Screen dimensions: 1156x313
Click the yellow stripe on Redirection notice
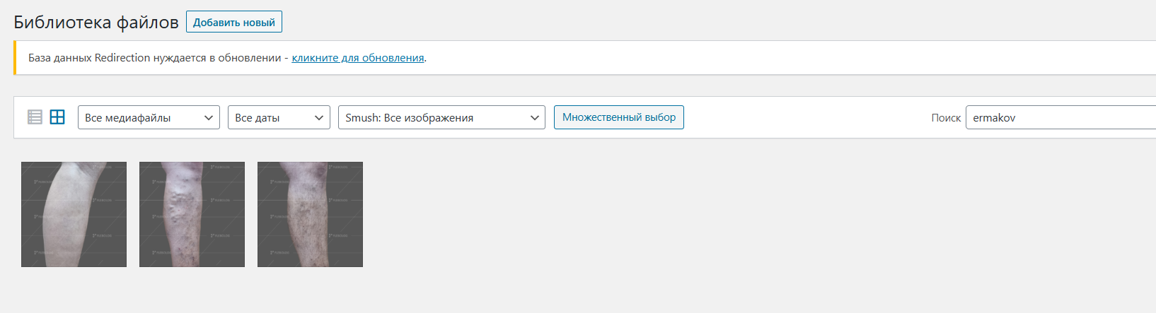point(15,58)
